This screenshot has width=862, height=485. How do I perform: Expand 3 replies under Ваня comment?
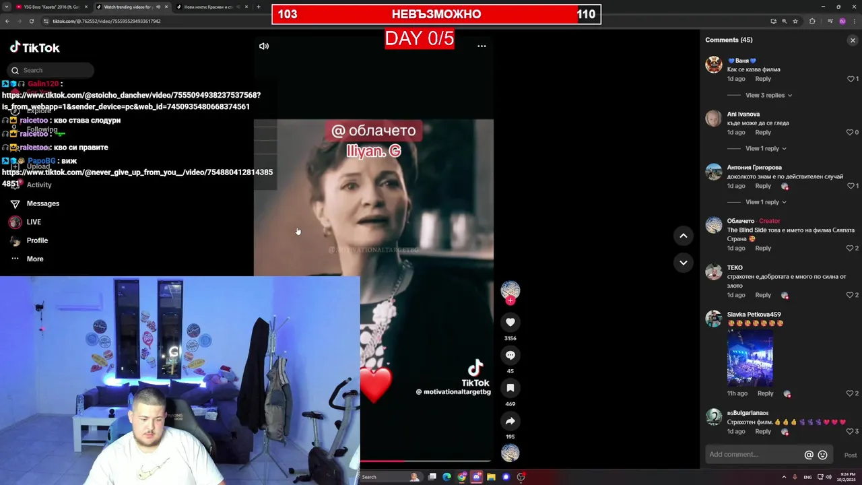click(x=768, y=96)
